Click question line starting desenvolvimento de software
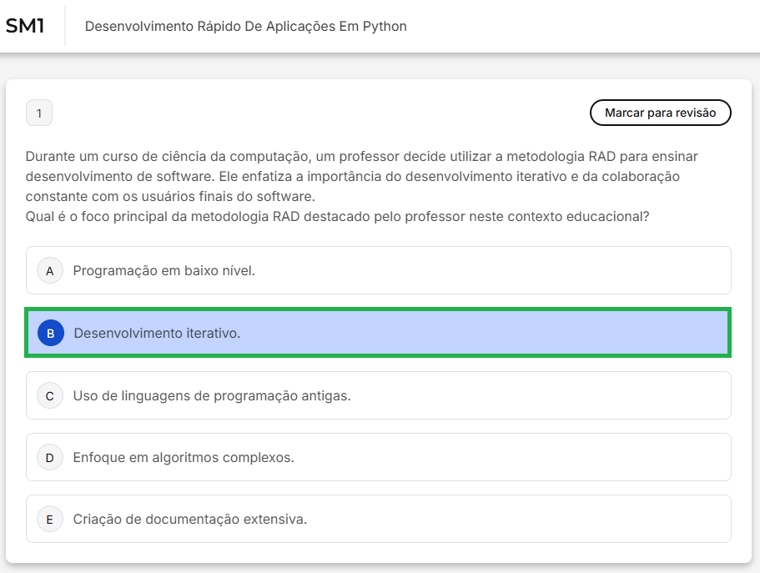760x573 pixels. tap(352, 176)
